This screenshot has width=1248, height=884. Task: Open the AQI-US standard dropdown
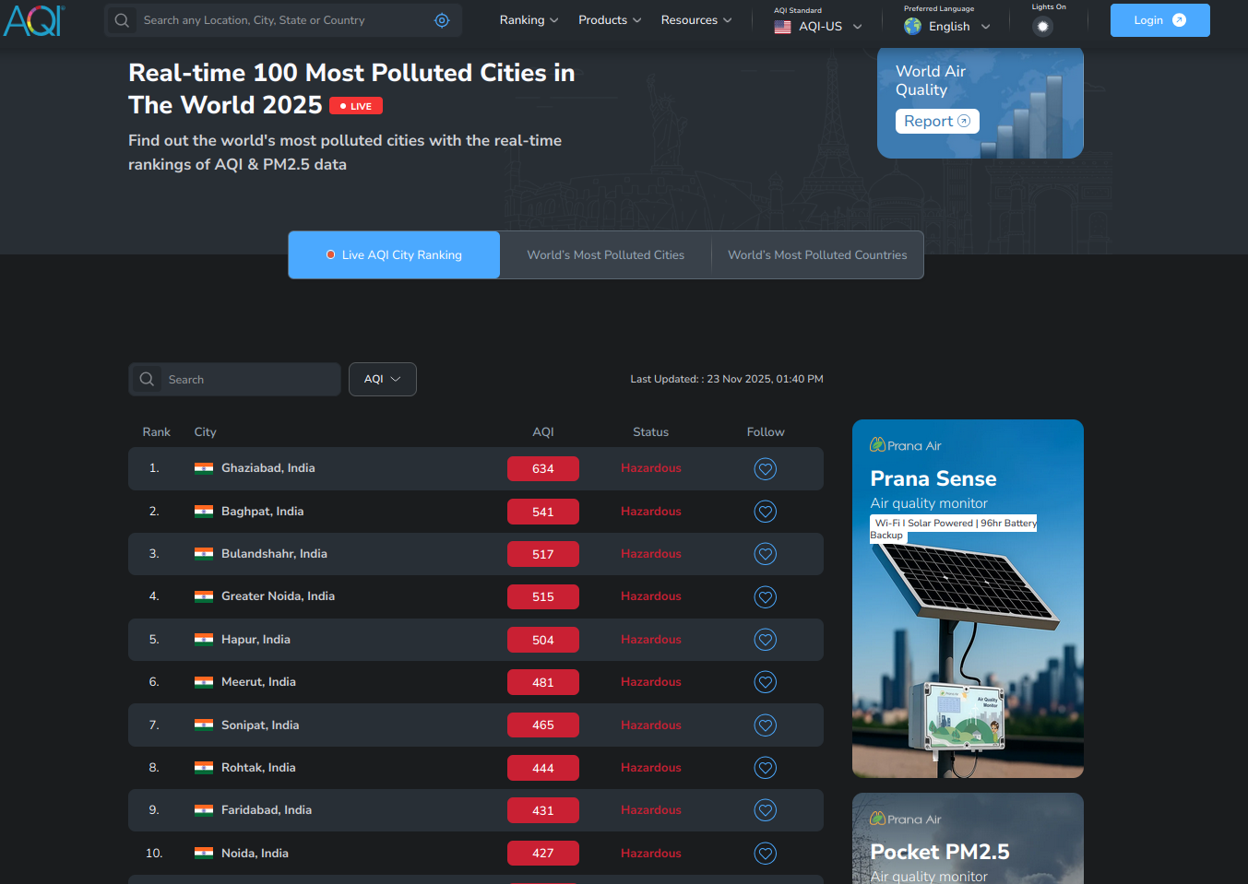[x=818, y=27]
